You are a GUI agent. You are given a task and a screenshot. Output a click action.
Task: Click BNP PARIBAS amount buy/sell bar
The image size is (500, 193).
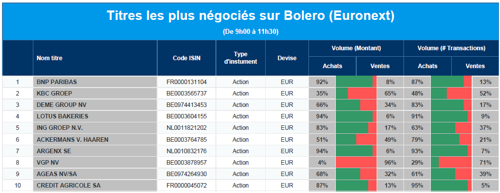pos(356,82)
